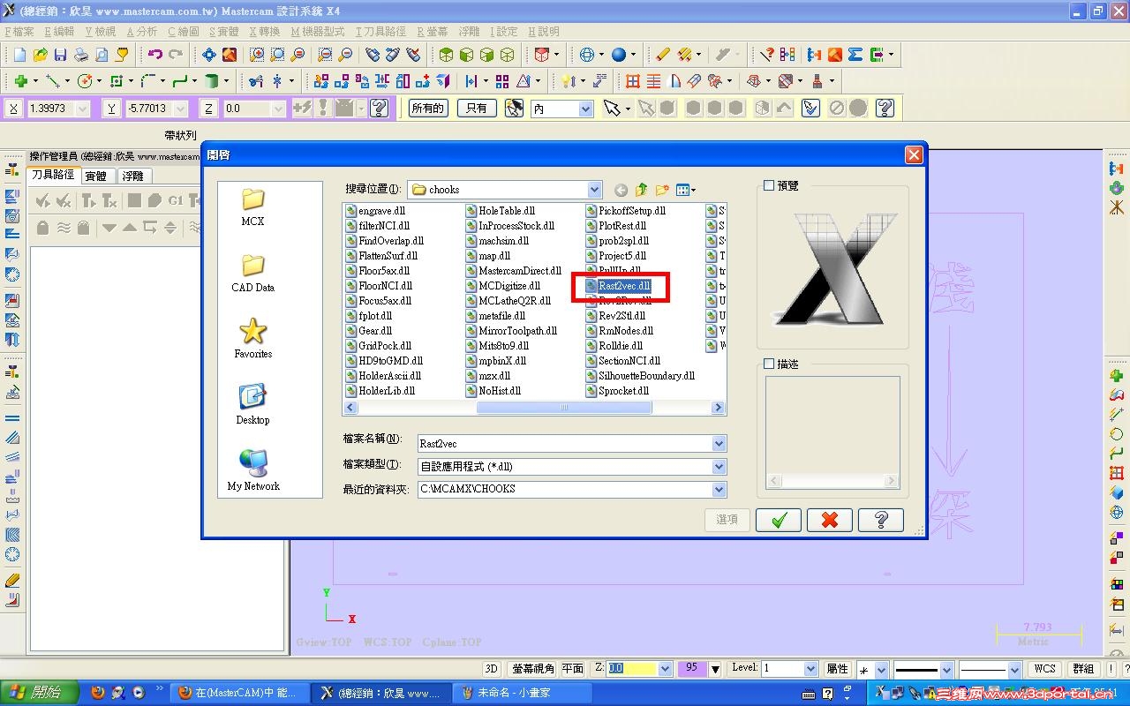1130x706 pixels.
Task: Open the CAD Data shortcut folder
Action: pos(252,274)
